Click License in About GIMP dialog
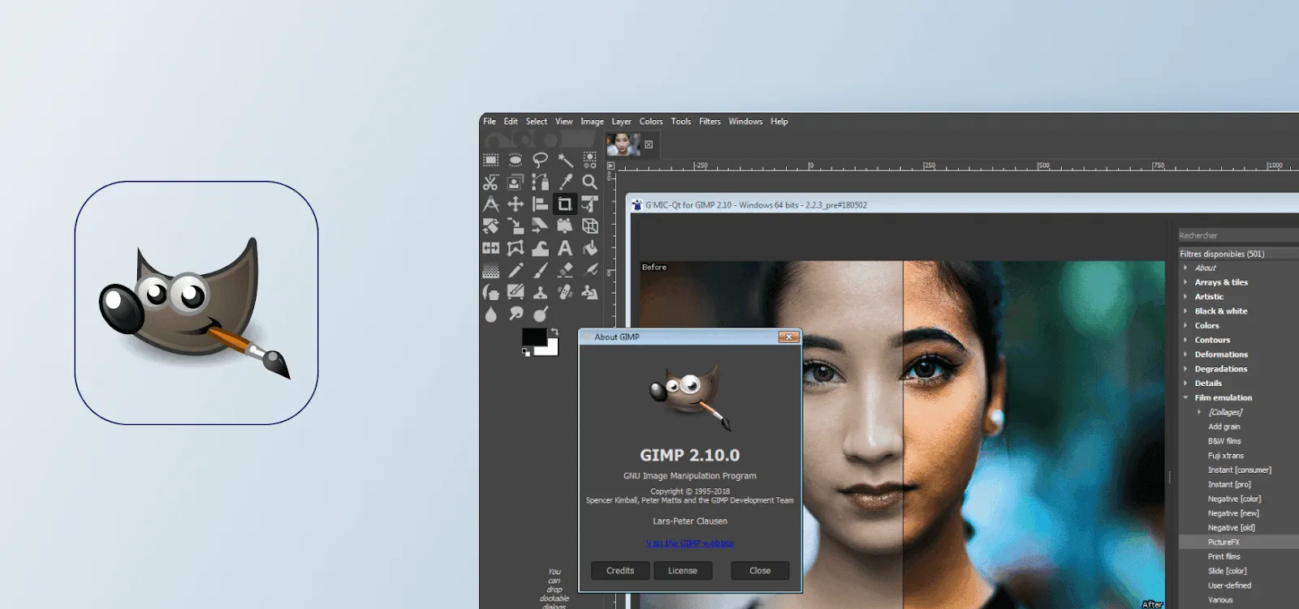The height and width of the screenshot is (609, 1299). pyautogui.click(x=683, y=571)
